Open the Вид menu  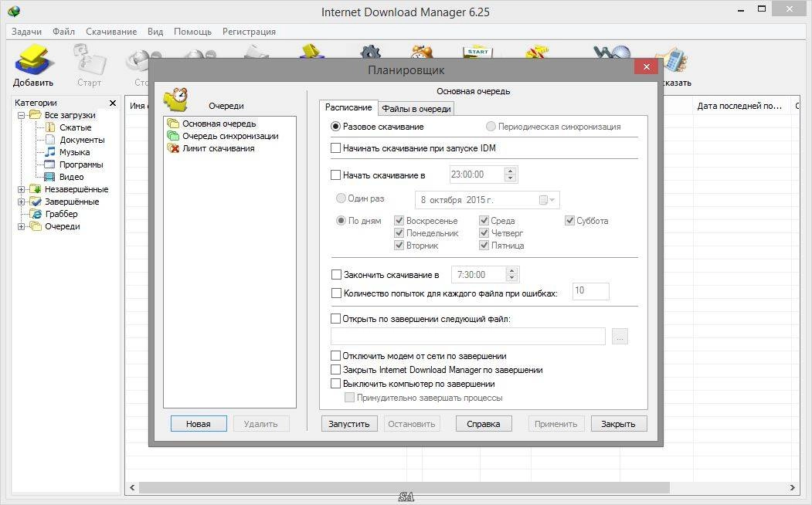tap(155, 32)
